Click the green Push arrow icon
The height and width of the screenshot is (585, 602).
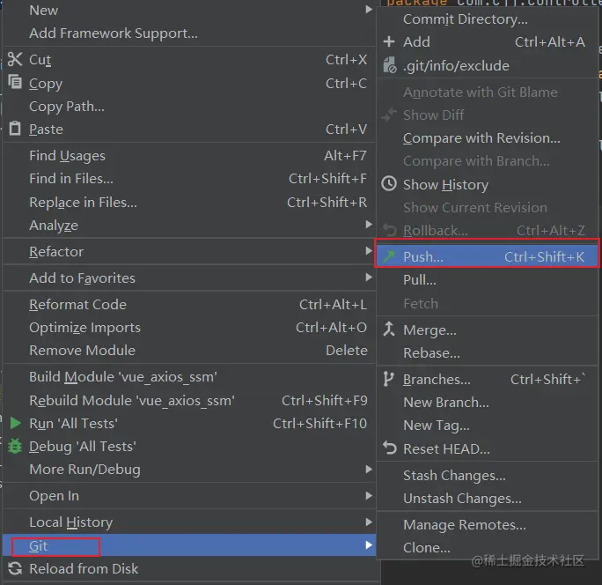[x=389, y=256]
